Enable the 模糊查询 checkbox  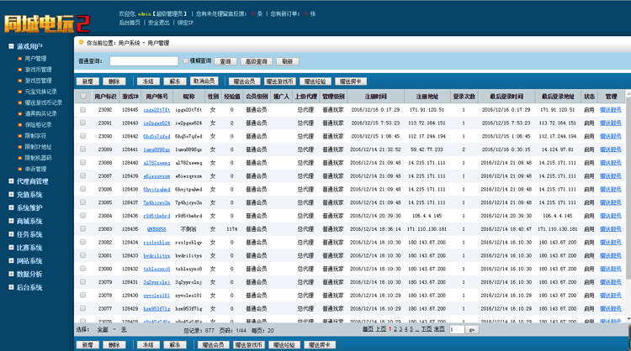tap(186, 61)
